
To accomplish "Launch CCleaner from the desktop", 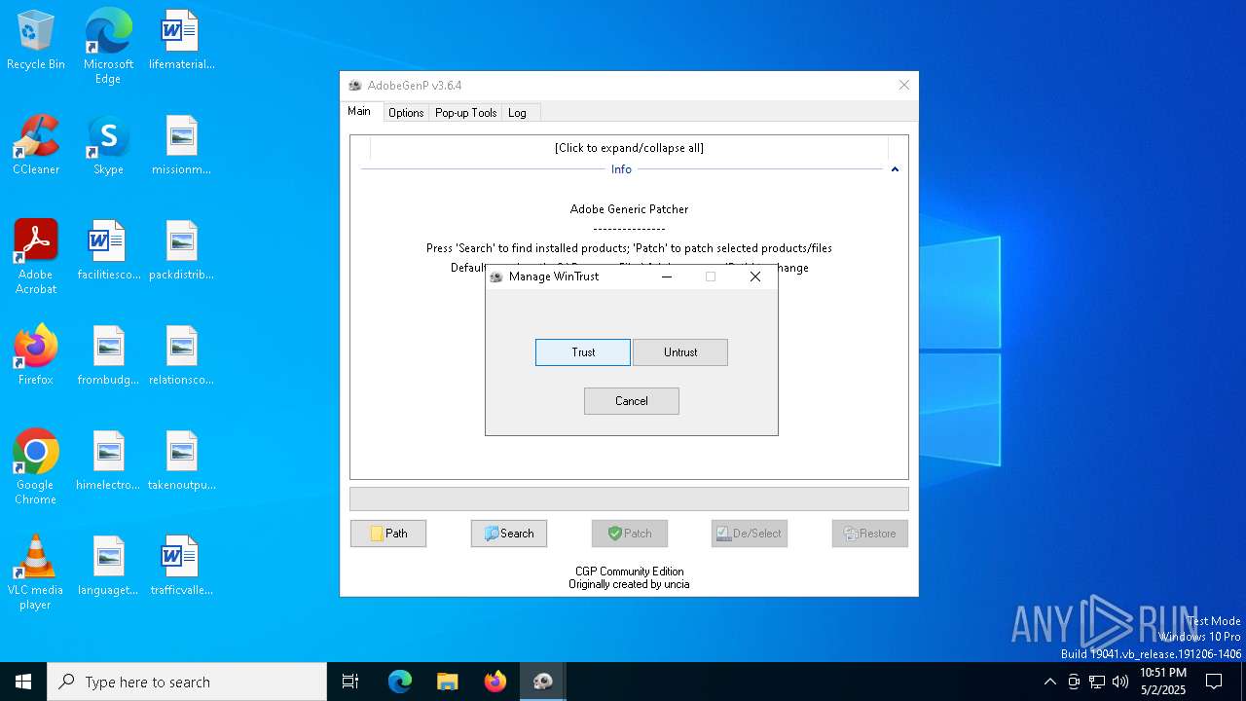I will tap(36, 146).
